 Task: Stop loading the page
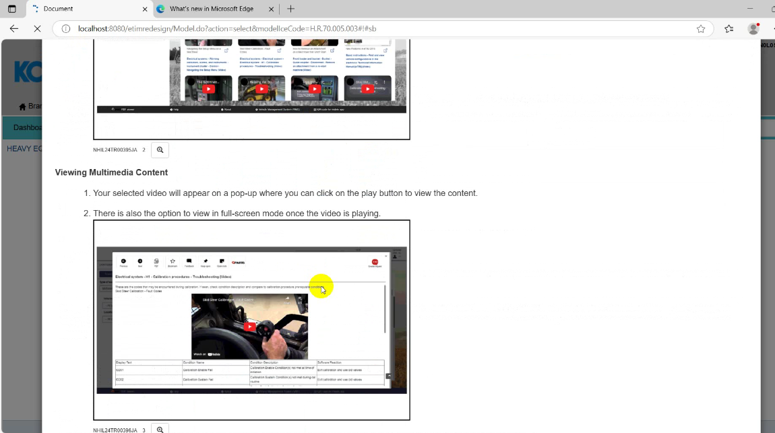(x=37, y=29)
